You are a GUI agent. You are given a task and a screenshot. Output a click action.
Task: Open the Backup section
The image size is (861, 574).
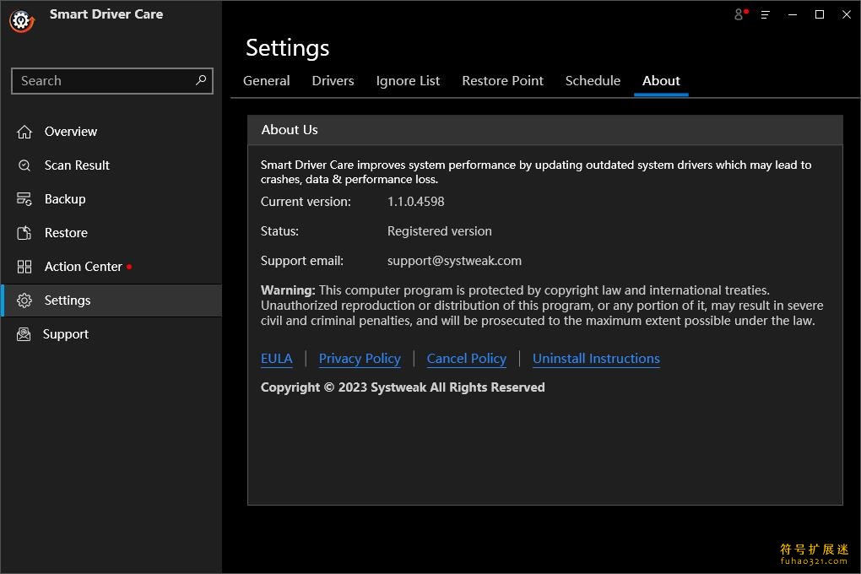(111, 199)
